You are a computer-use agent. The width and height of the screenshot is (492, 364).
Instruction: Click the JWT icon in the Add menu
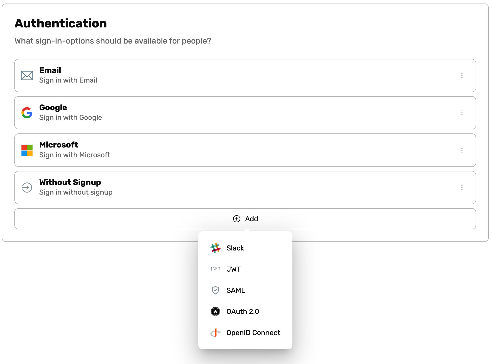pos(215,269)
